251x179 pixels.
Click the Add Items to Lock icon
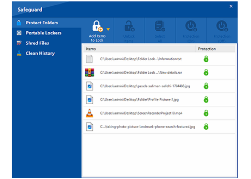97,26
